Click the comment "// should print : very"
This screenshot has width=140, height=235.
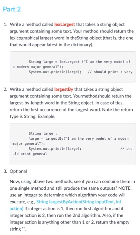(x=110, y=72)
